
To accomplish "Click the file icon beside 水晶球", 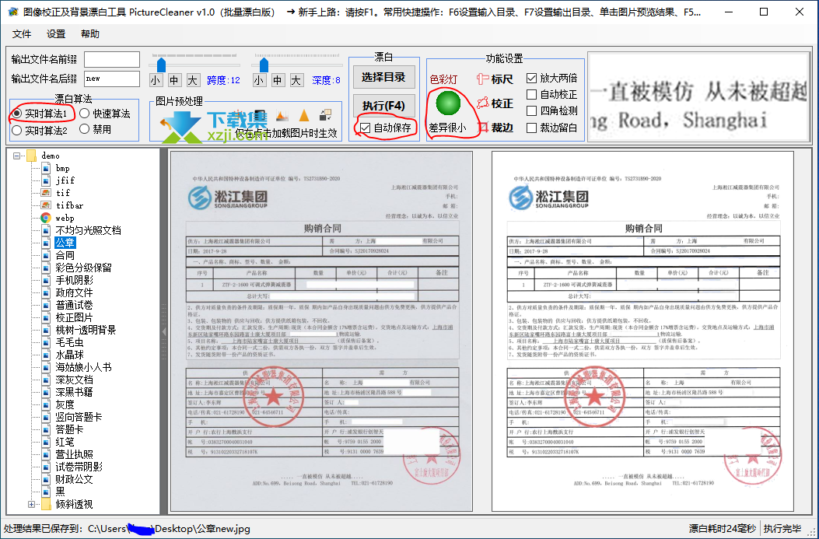I will click(x=46, y=355).
